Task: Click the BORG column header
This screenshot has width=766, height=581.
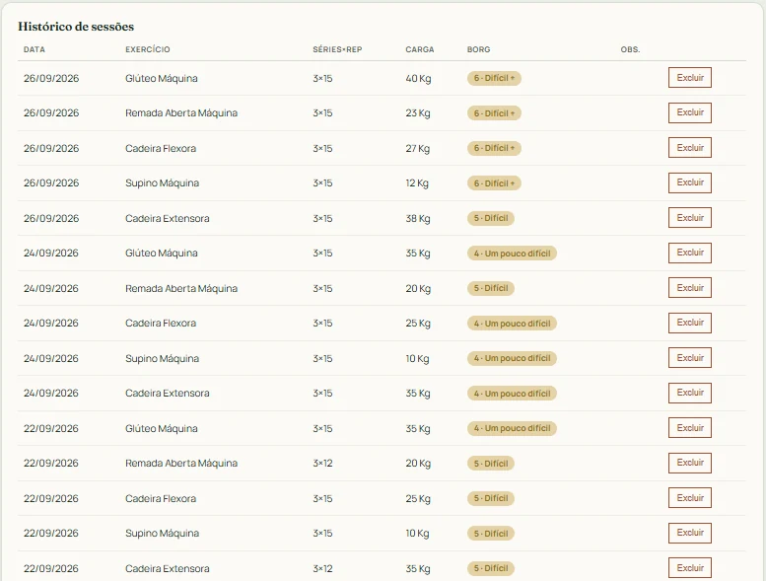Action: point(478,49)
